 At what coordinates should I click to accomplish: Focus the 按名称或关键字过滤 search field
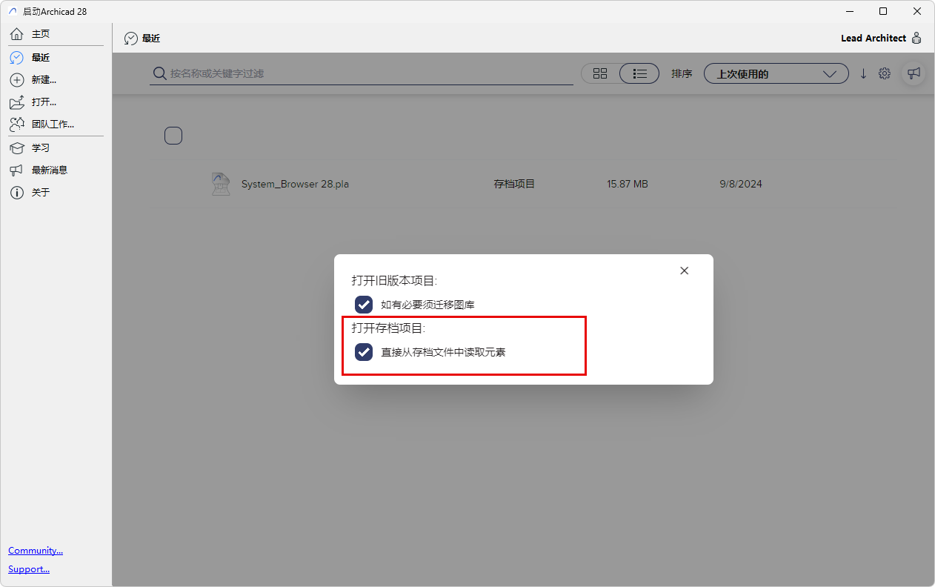[x=362, y=73]
